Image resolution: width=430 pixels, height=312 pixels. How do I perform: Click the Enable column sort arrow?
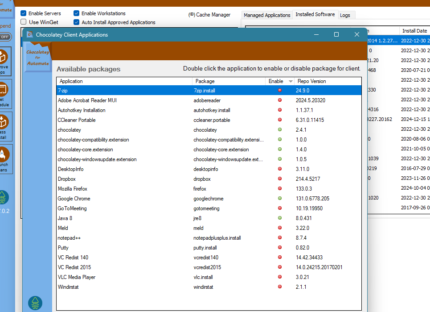coord(291,81)
